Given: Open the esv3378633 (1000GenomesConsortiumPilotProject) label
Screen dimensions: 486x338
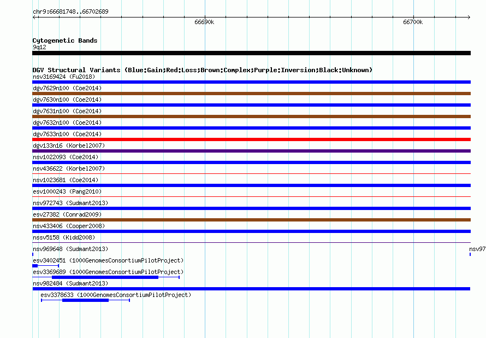Looking at the screenshot, I should point(116,295).
